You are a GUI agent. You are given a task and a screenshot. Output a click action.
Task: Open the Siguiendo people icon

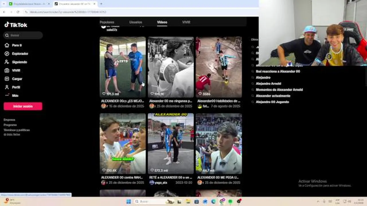(x=7, y=62)
